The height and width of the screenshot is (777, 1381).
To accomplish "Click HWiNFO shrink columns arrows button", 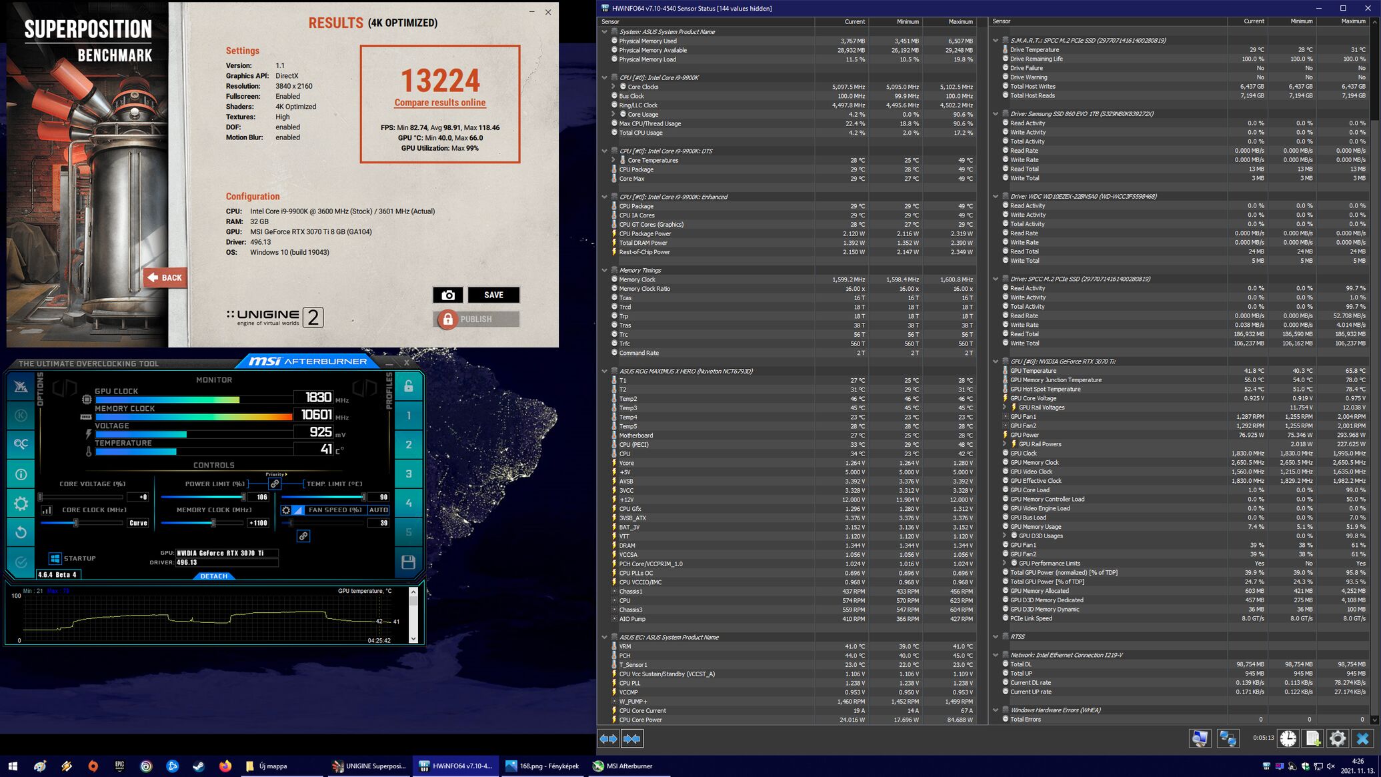I will pyautogui.click(x=631, y=738).
